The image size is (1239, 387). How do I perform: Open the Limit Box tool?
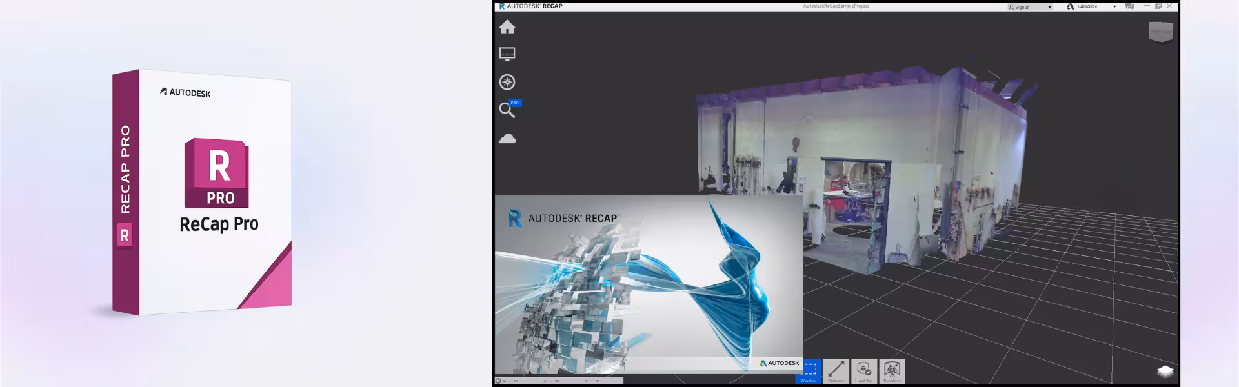point(864,372)
